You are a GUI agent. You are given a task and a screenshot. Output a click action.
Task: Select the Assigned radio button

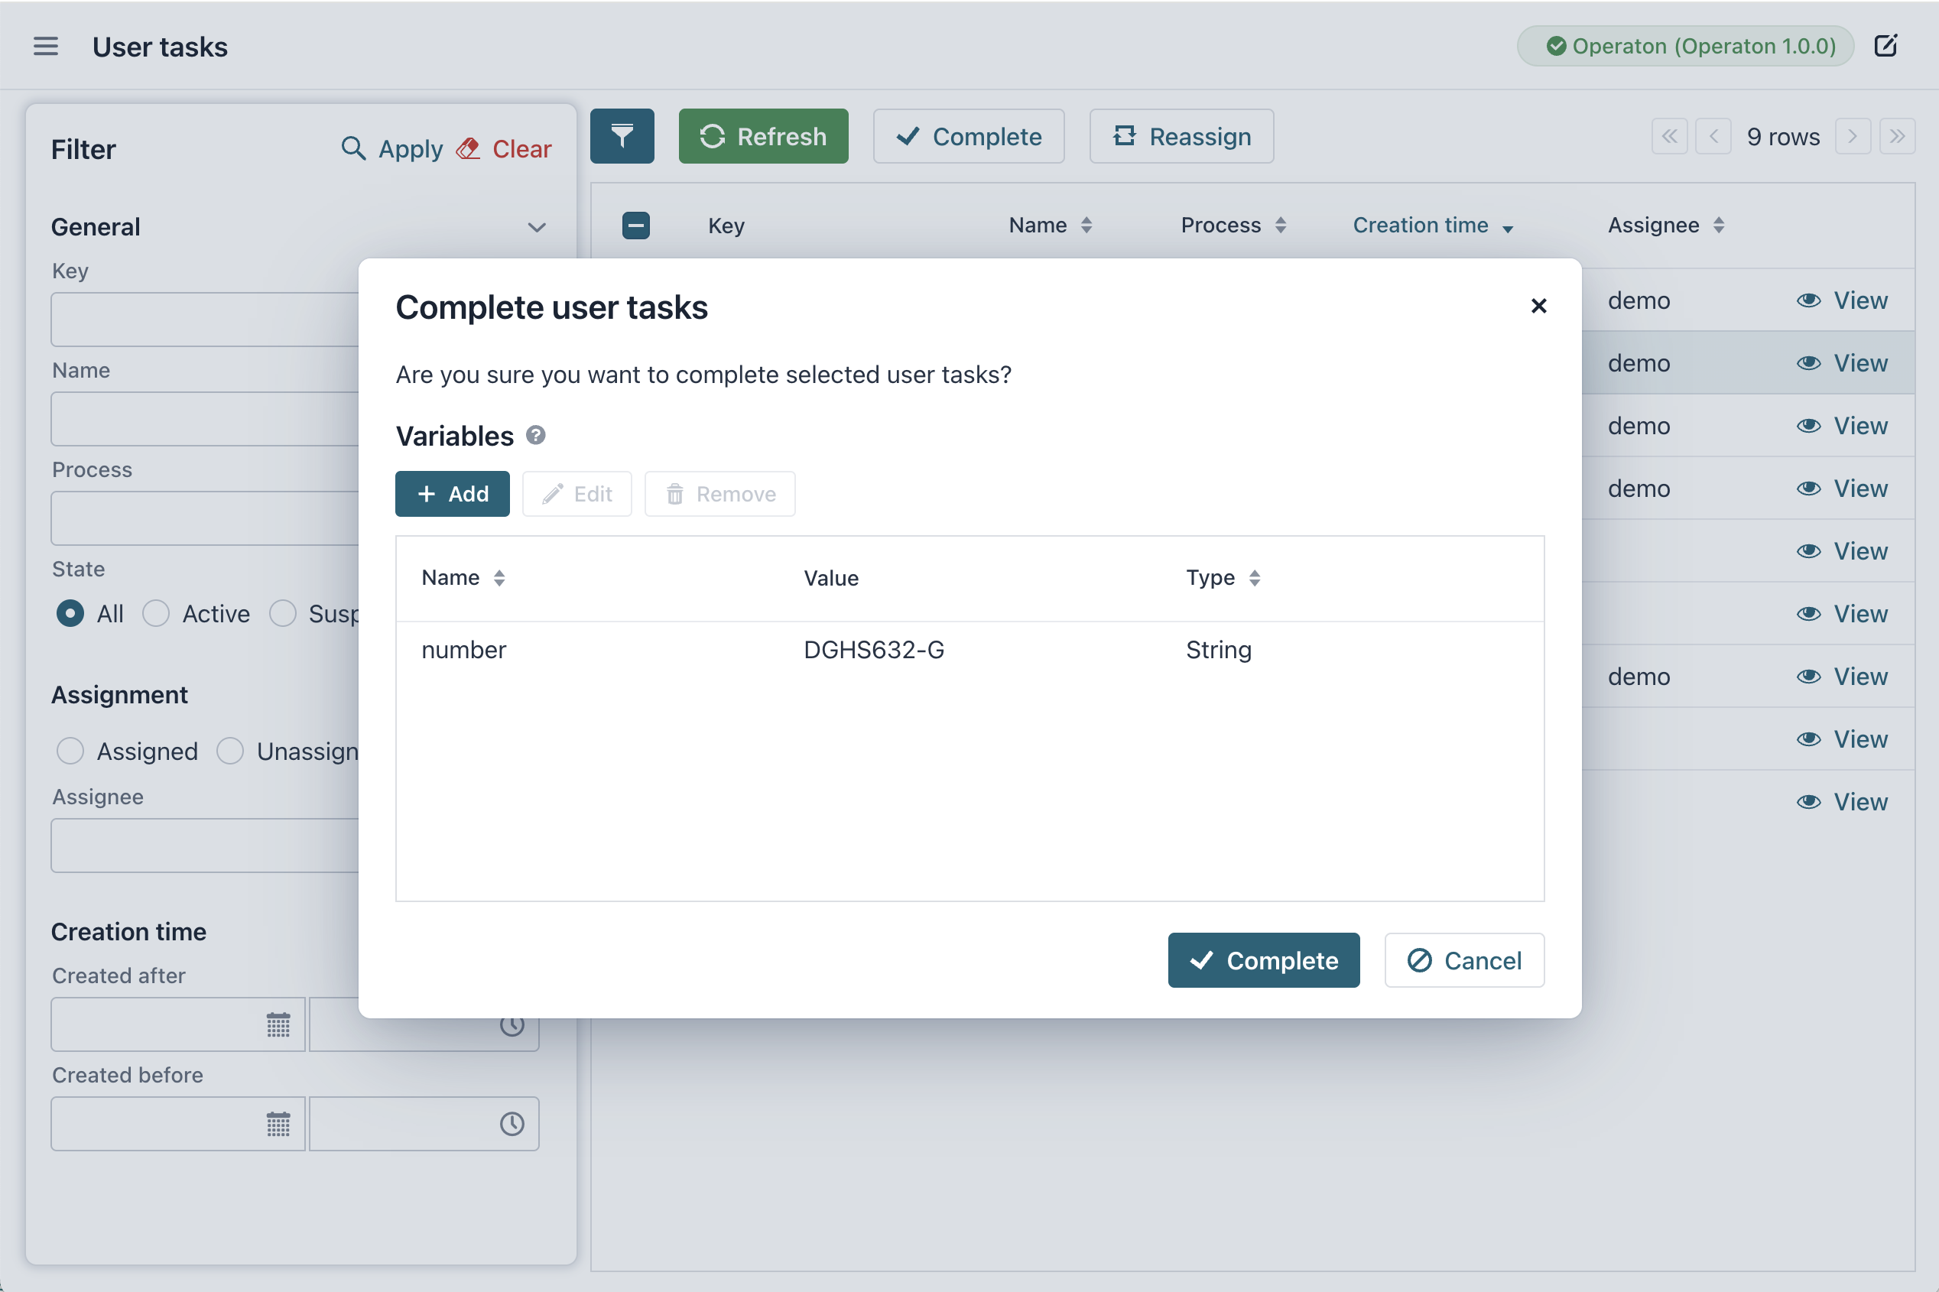(70, 751)
